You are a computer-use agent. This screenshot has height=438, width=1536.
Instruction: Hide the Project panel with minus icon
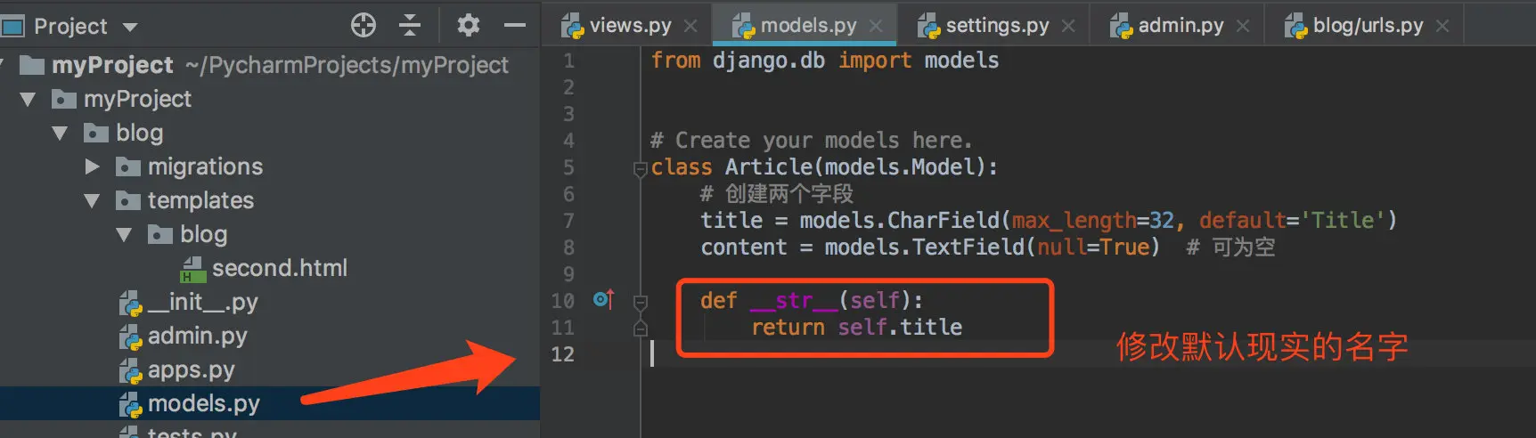coord(515,25)
